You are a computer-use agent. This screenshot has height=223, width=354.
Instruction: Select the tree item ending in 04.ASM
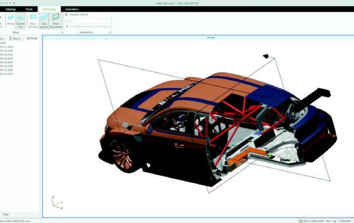click(7, 59)
